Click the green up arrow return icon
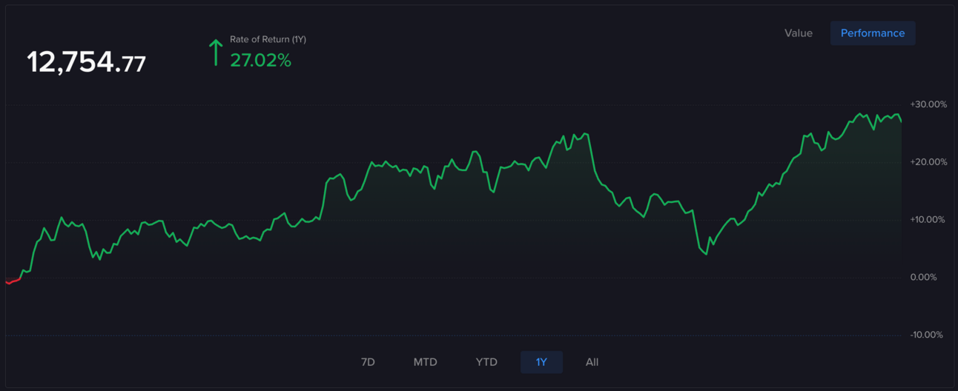958x391 pixels. [x=215, y=53]
